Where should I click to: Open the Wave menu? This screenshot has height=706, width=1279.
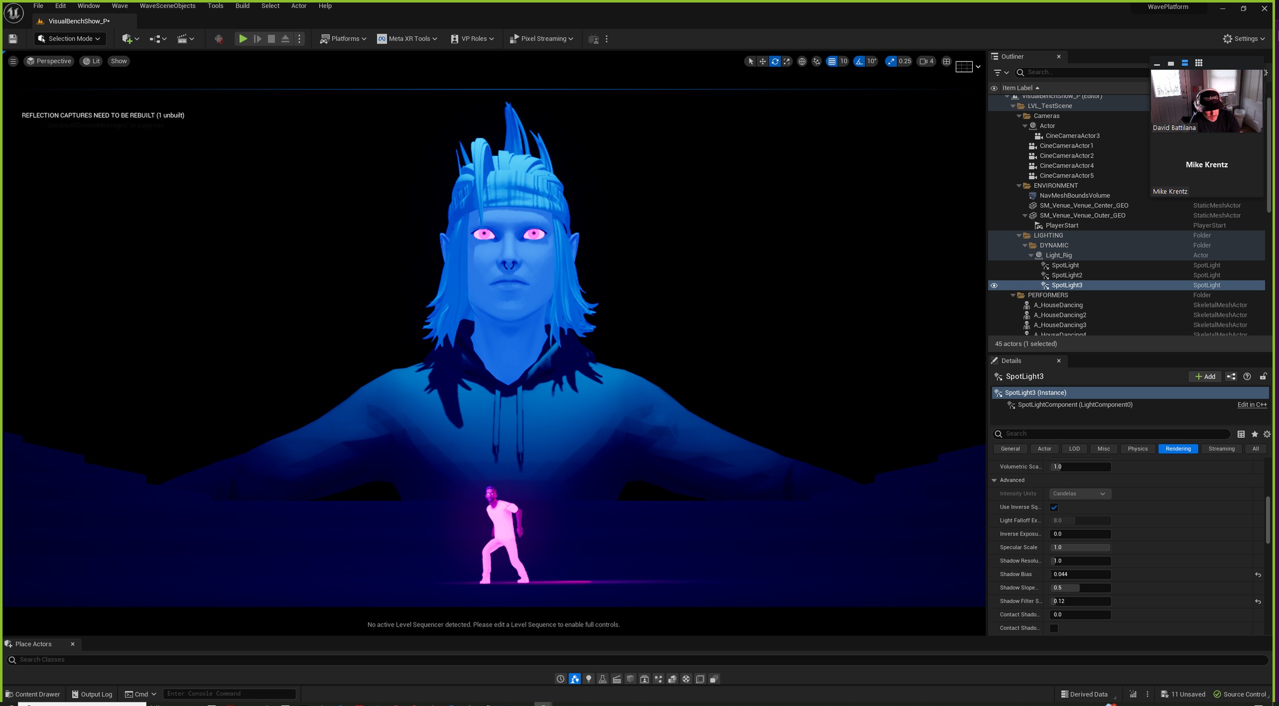click(119, 6)
